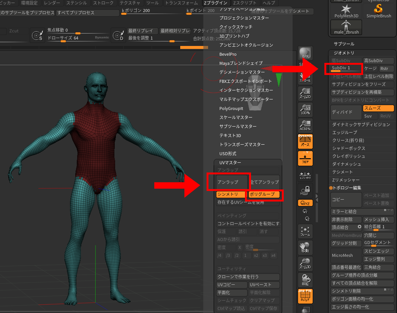Toggle the PolyF line fill icon
The image size is (397, 313).
pyautogui.click(x=305, y=296)
